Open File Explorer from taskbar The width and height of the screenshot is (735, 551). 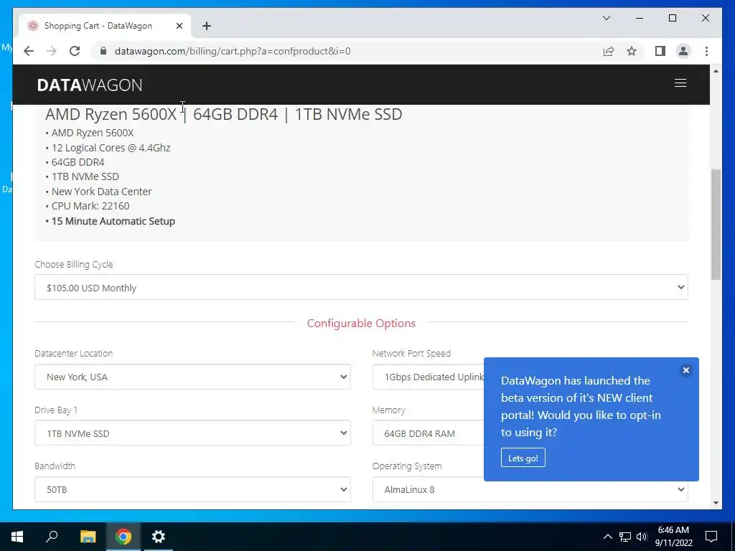pyautogui.click(x=88, y=537)
